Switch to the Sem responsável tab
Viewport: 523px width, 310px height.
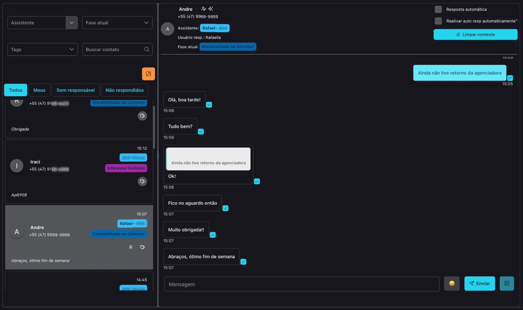(76, 90)
